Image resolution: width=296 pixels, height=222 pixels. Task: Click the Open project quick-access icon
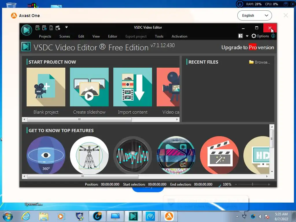pos(44,28)
